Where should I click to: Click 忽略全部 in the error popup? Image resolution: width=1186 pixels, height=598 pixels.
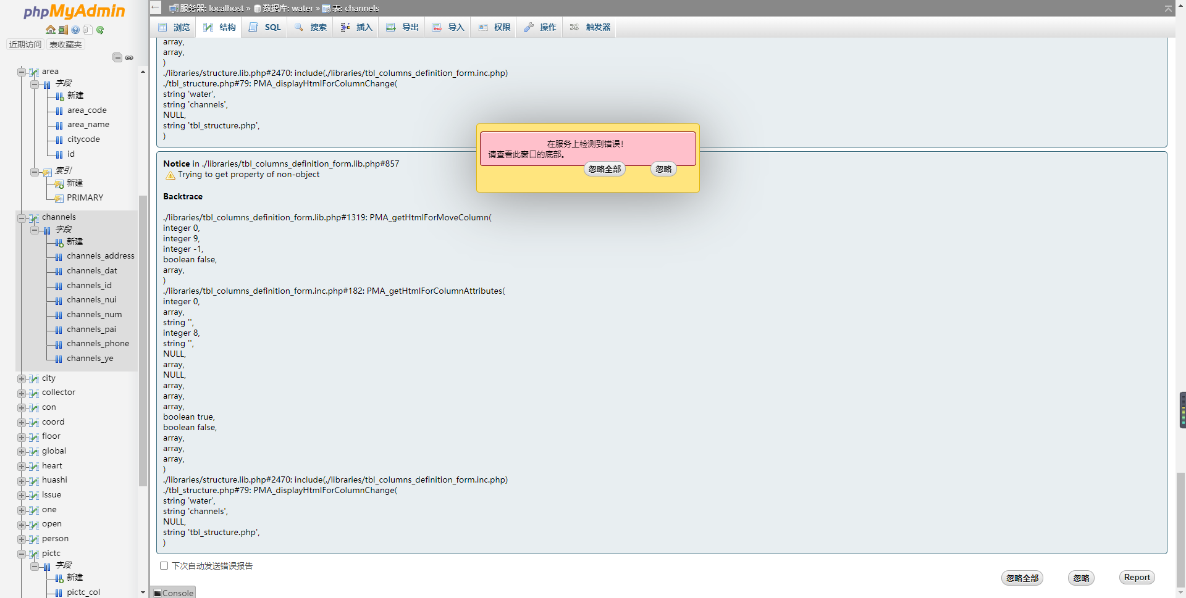click(605, 169)
